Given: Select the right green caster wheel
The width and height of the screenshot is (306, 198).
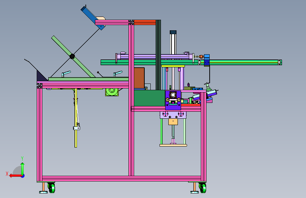Looking at the screenshot, I should 203,188.
